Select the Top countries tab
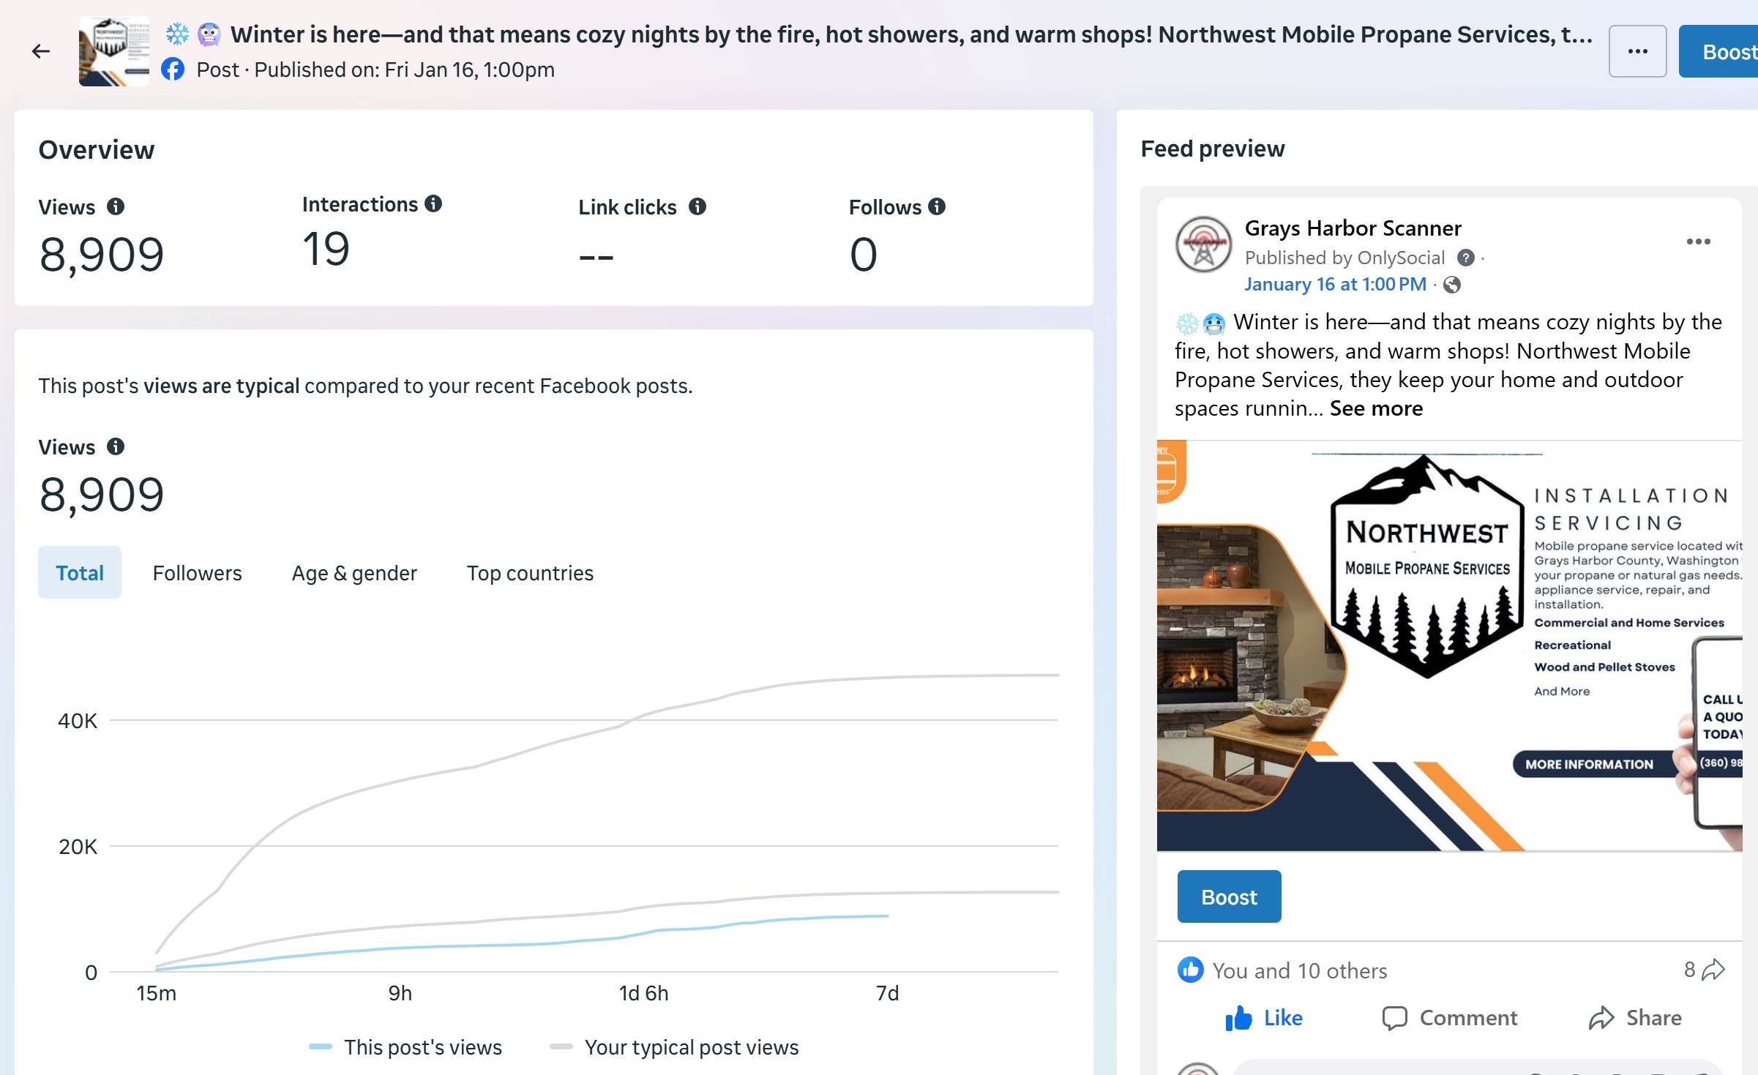The width and height of the screenshot is (1758, 1075). (x=530, y=573)
